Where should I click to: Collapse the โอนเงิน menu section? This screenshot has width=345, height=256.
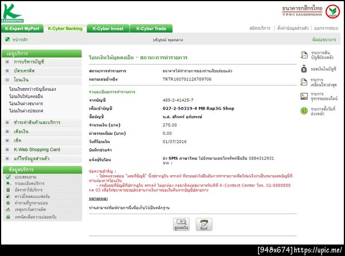point(7,80)
